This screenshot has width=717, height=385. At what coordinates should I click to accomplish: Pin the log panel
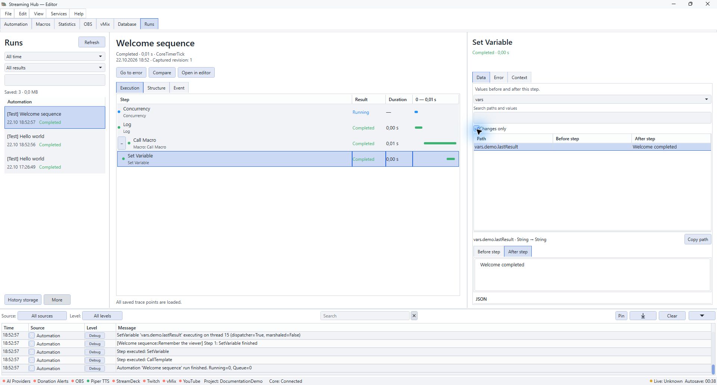621,316
